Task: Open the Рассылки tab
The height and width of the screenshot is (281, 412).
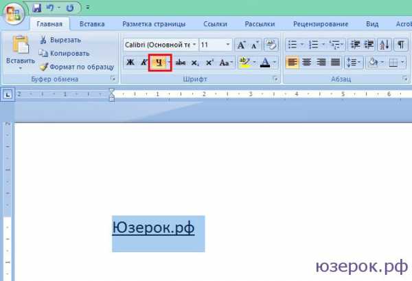Action: (260, 24)
